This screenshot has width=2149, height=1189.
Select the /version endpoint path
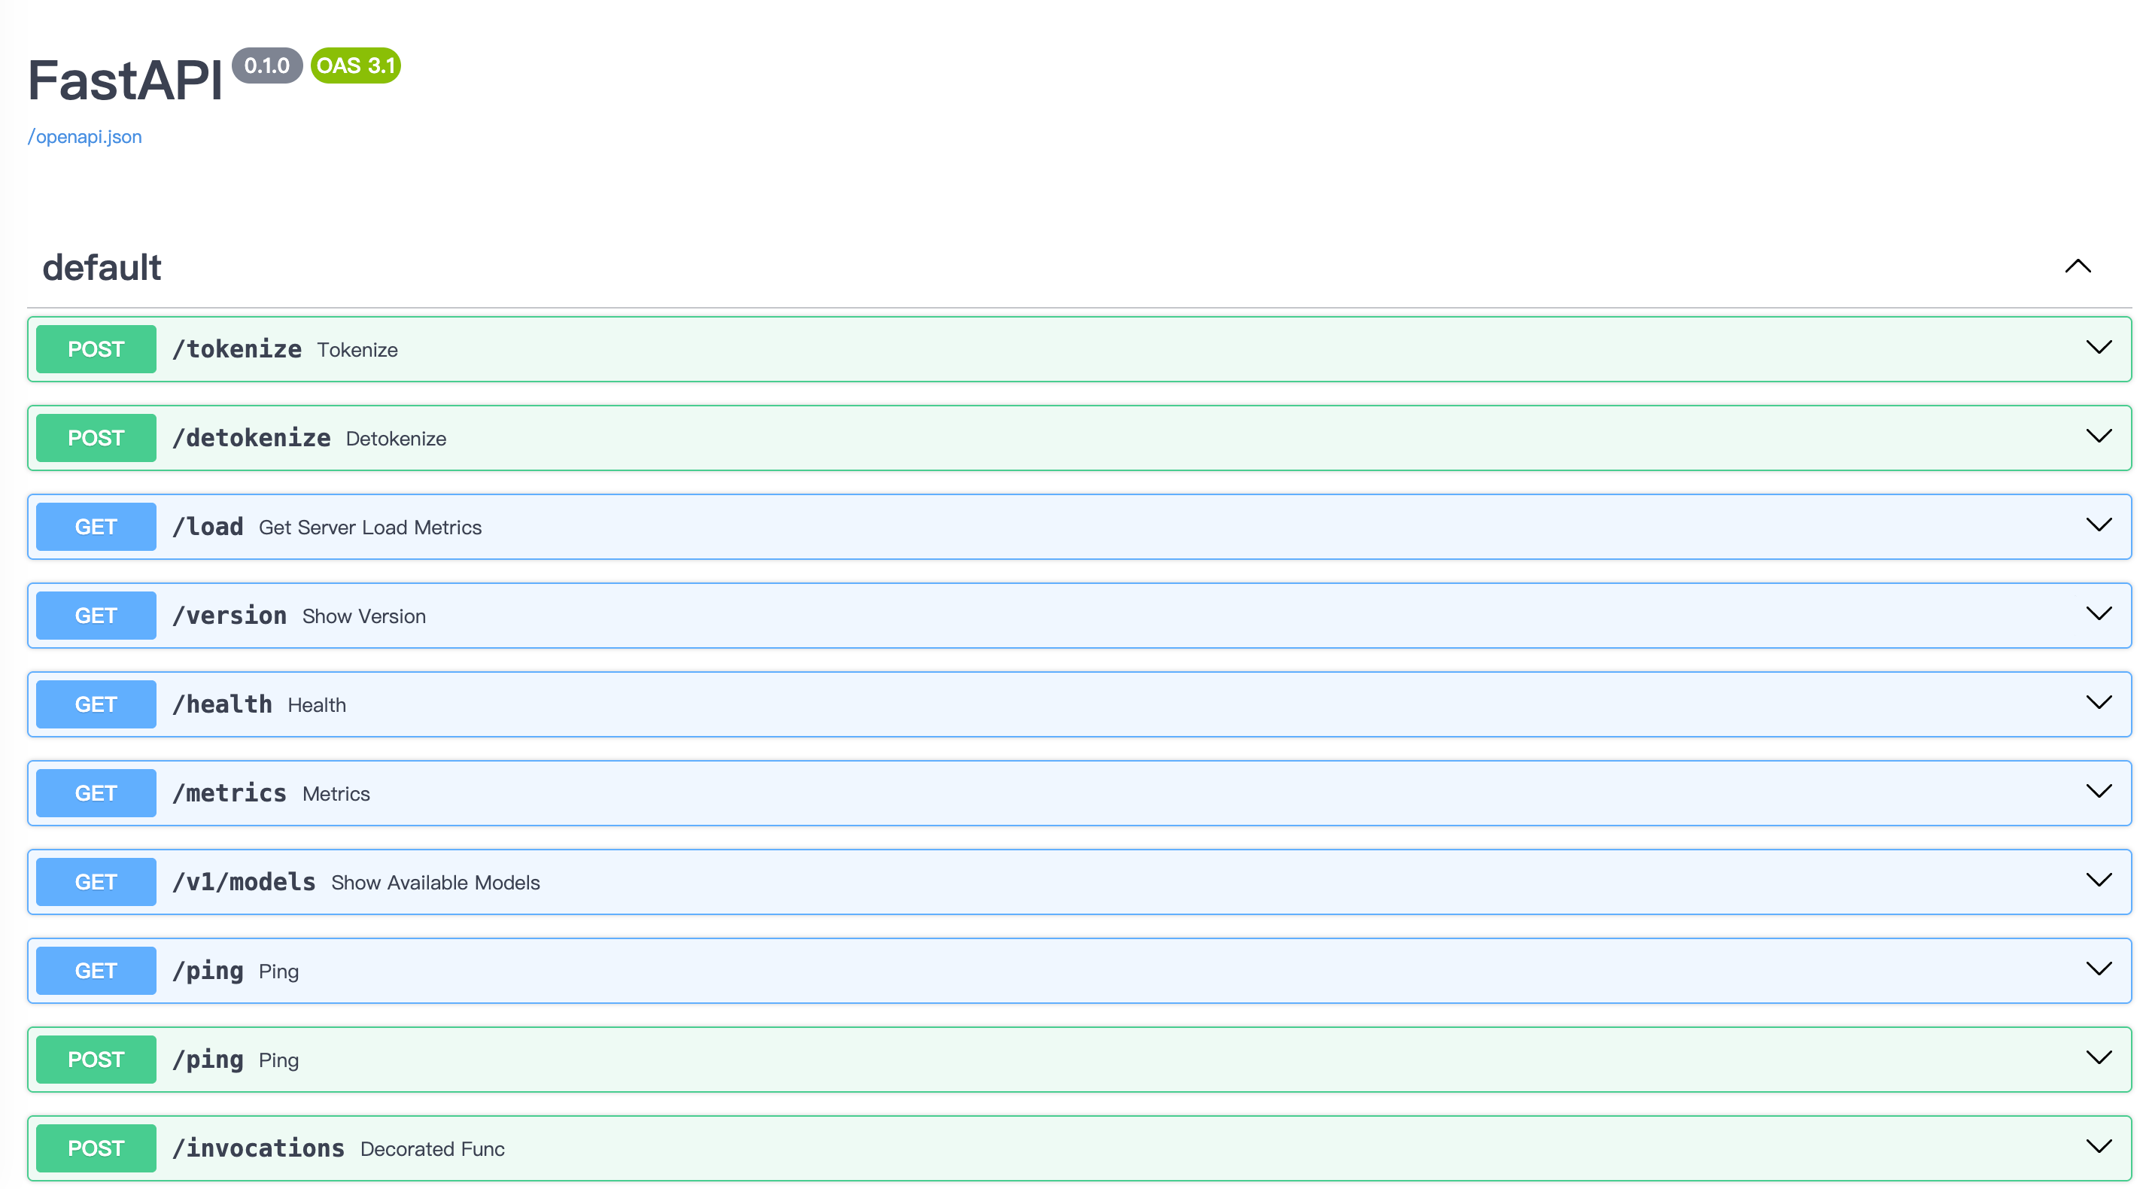229,616
